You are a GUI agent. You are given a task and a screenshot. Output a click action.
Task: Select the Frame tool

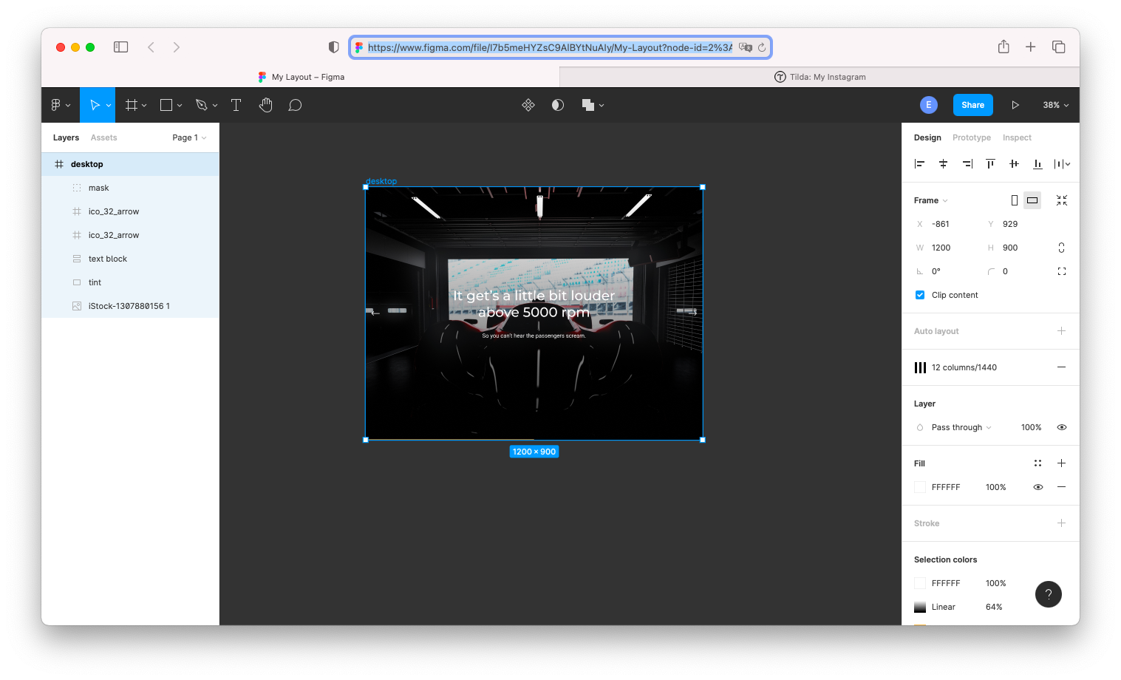click(131, 104)
